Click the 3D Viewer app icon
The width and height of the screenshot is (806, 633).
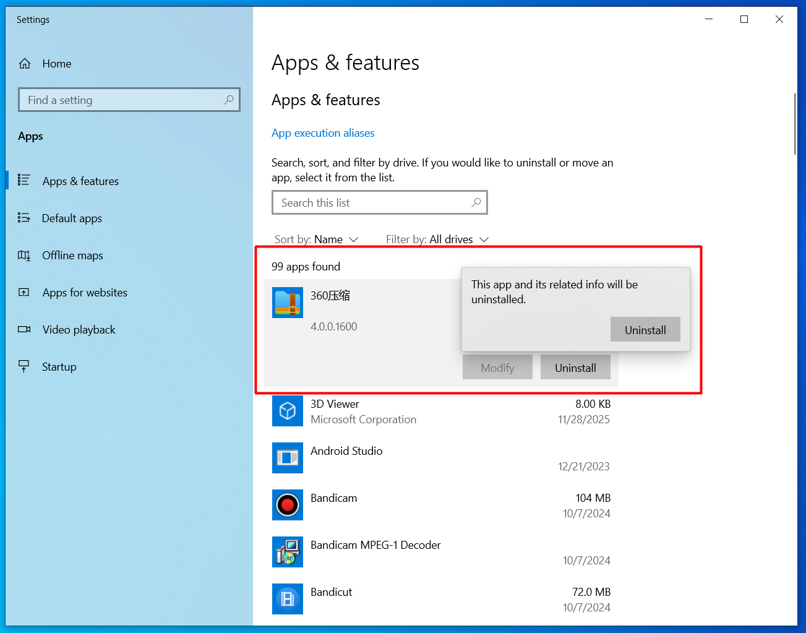point(288,411)
